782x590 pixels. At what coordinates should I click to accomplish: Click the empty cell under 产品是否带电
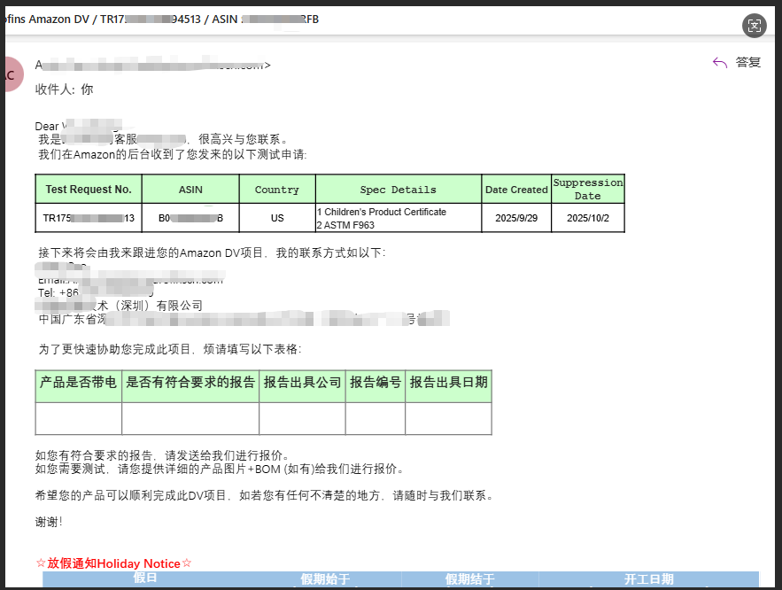tap(79, 418)
